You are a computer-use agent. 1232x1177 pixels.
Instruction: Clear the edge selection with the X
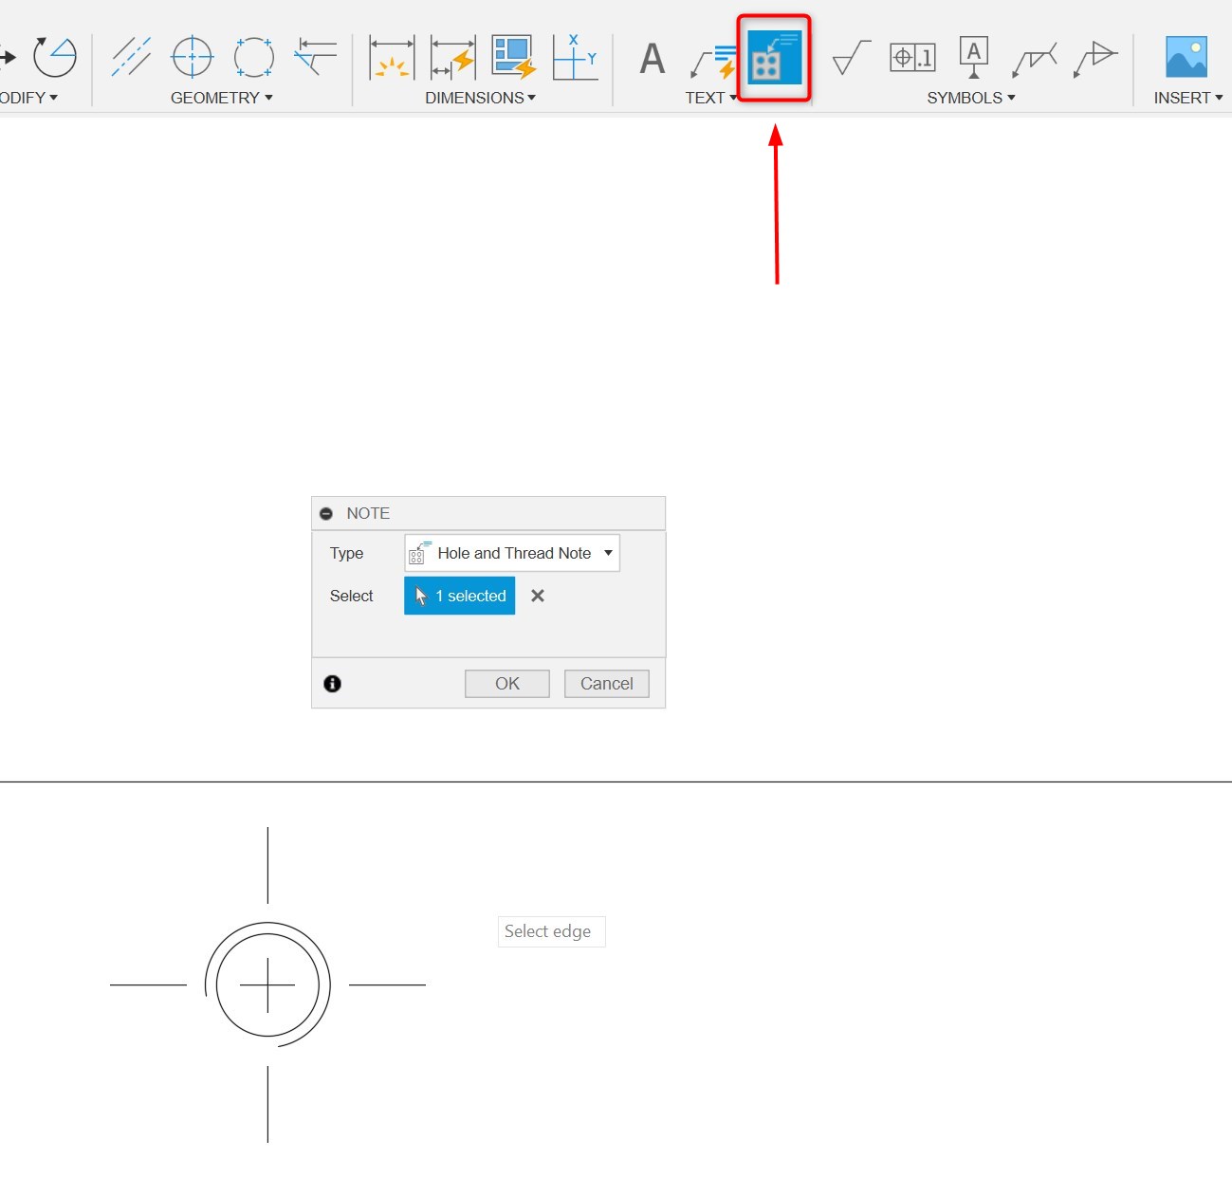click(537, 596)
